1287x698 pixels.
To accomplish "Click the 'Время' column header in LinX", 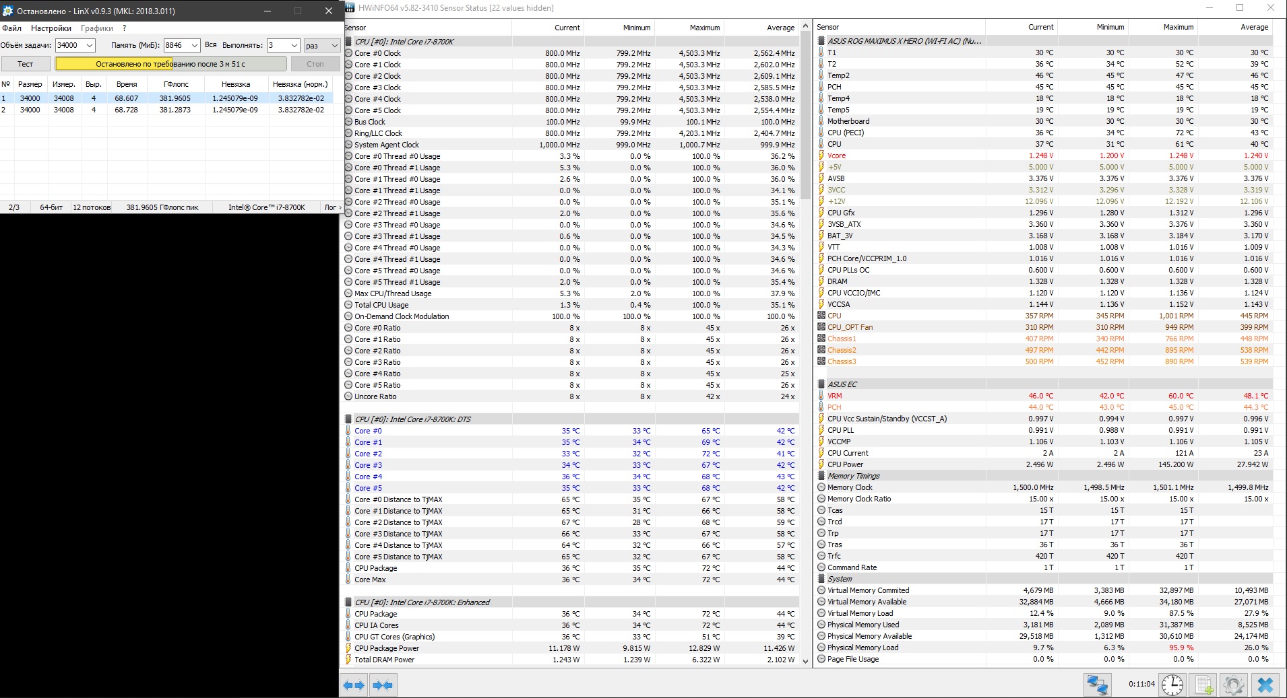I will click(127, 84).
